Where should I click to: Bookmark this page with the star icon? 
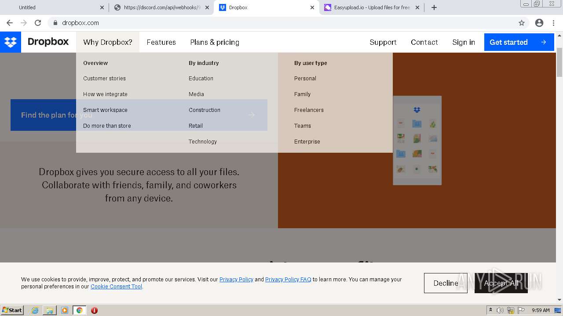[x=522, y=23]
